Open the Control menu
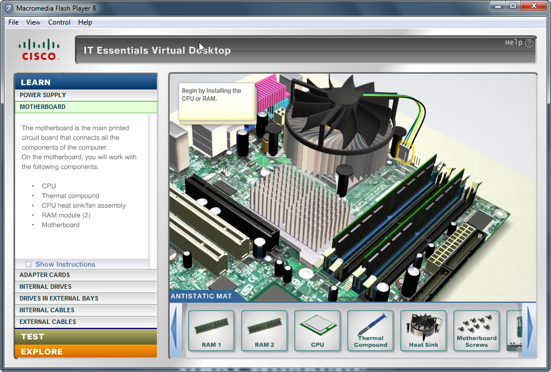The image size is (551, 372). coord(59,22)
